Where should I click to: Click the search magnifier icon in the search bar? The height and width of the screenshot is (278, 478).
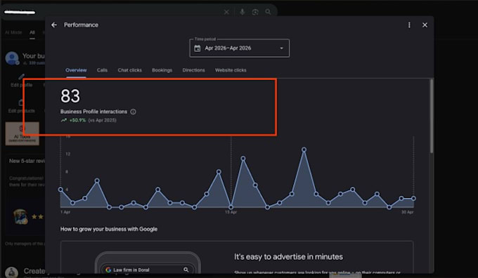pos(268,12)
